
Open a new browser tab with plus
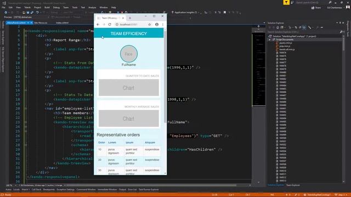[130, 18]
